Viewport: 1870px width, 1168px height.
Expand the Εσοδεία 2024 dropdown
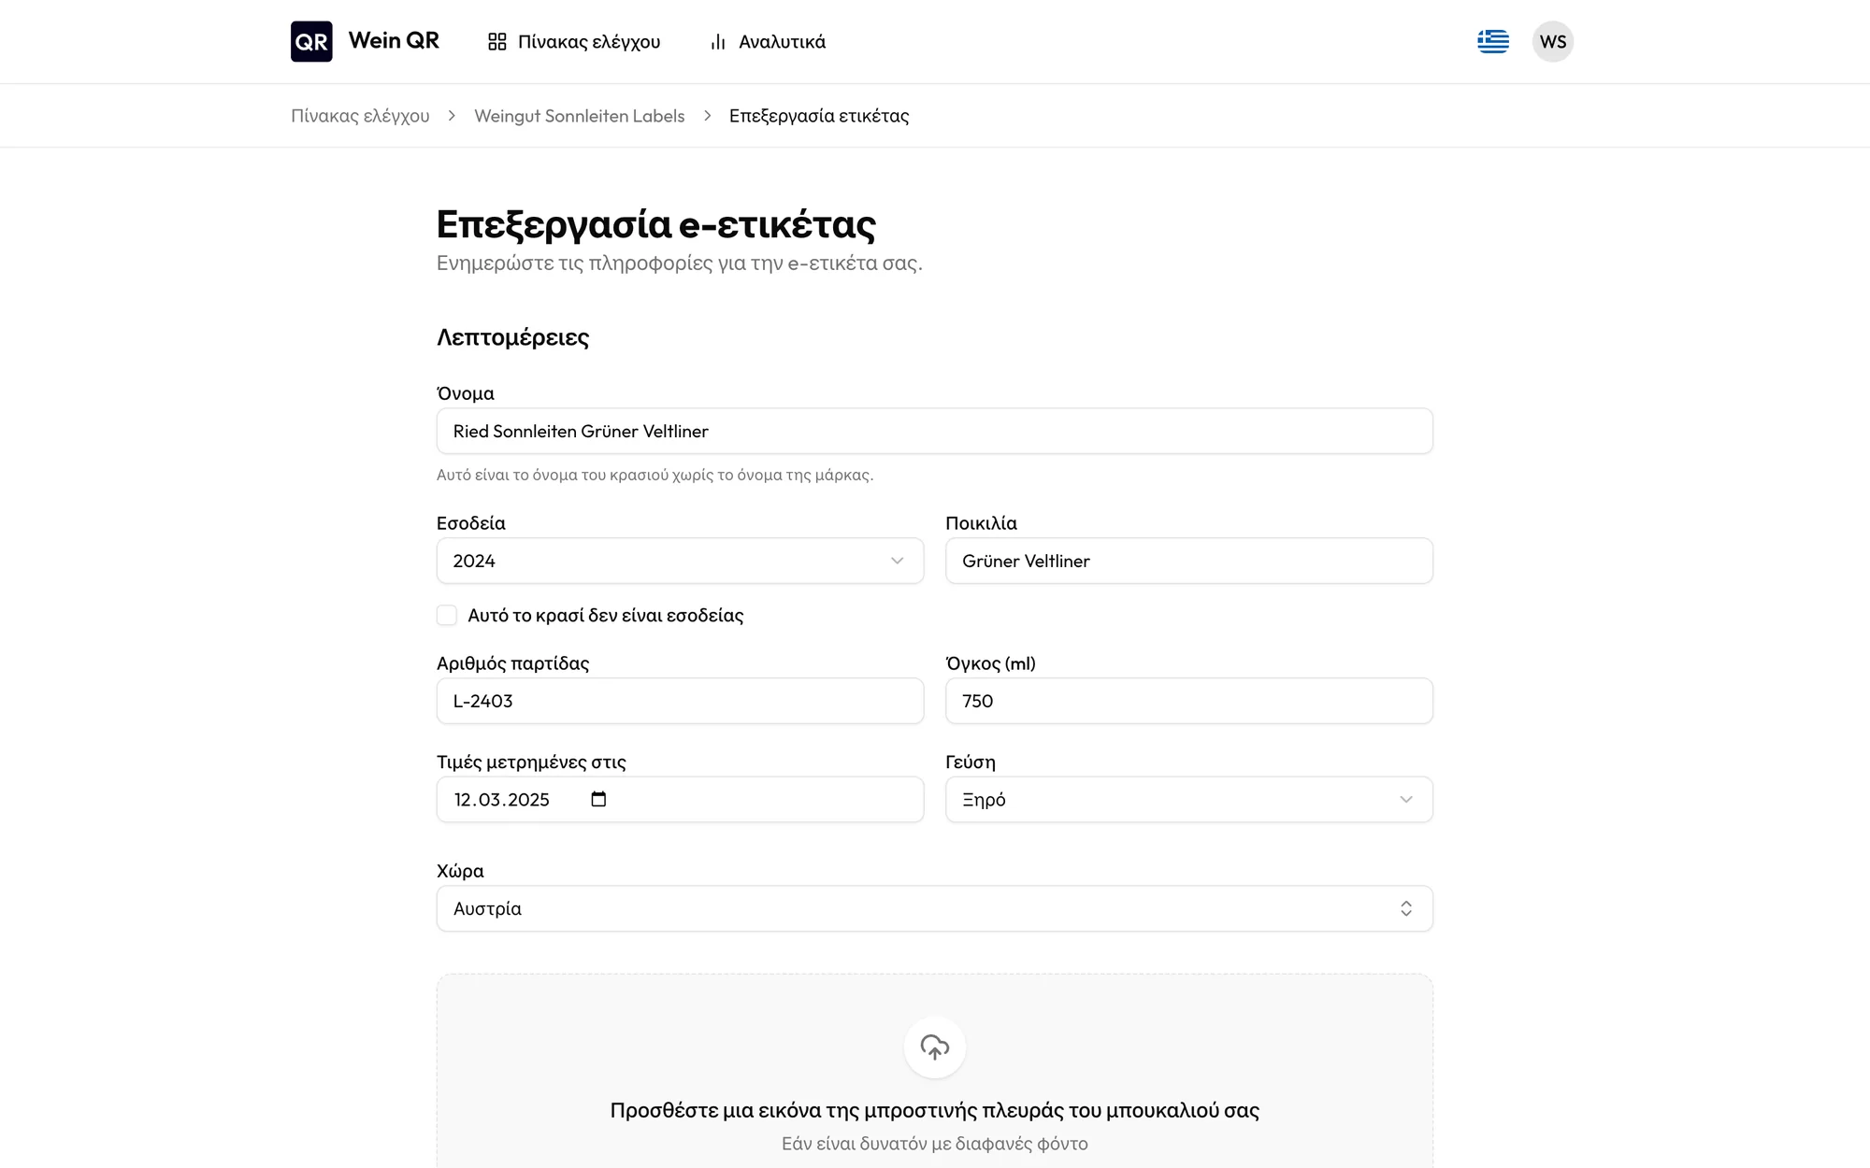click(x=680, y=561)
